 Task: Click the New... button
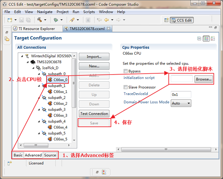point(94,66)
